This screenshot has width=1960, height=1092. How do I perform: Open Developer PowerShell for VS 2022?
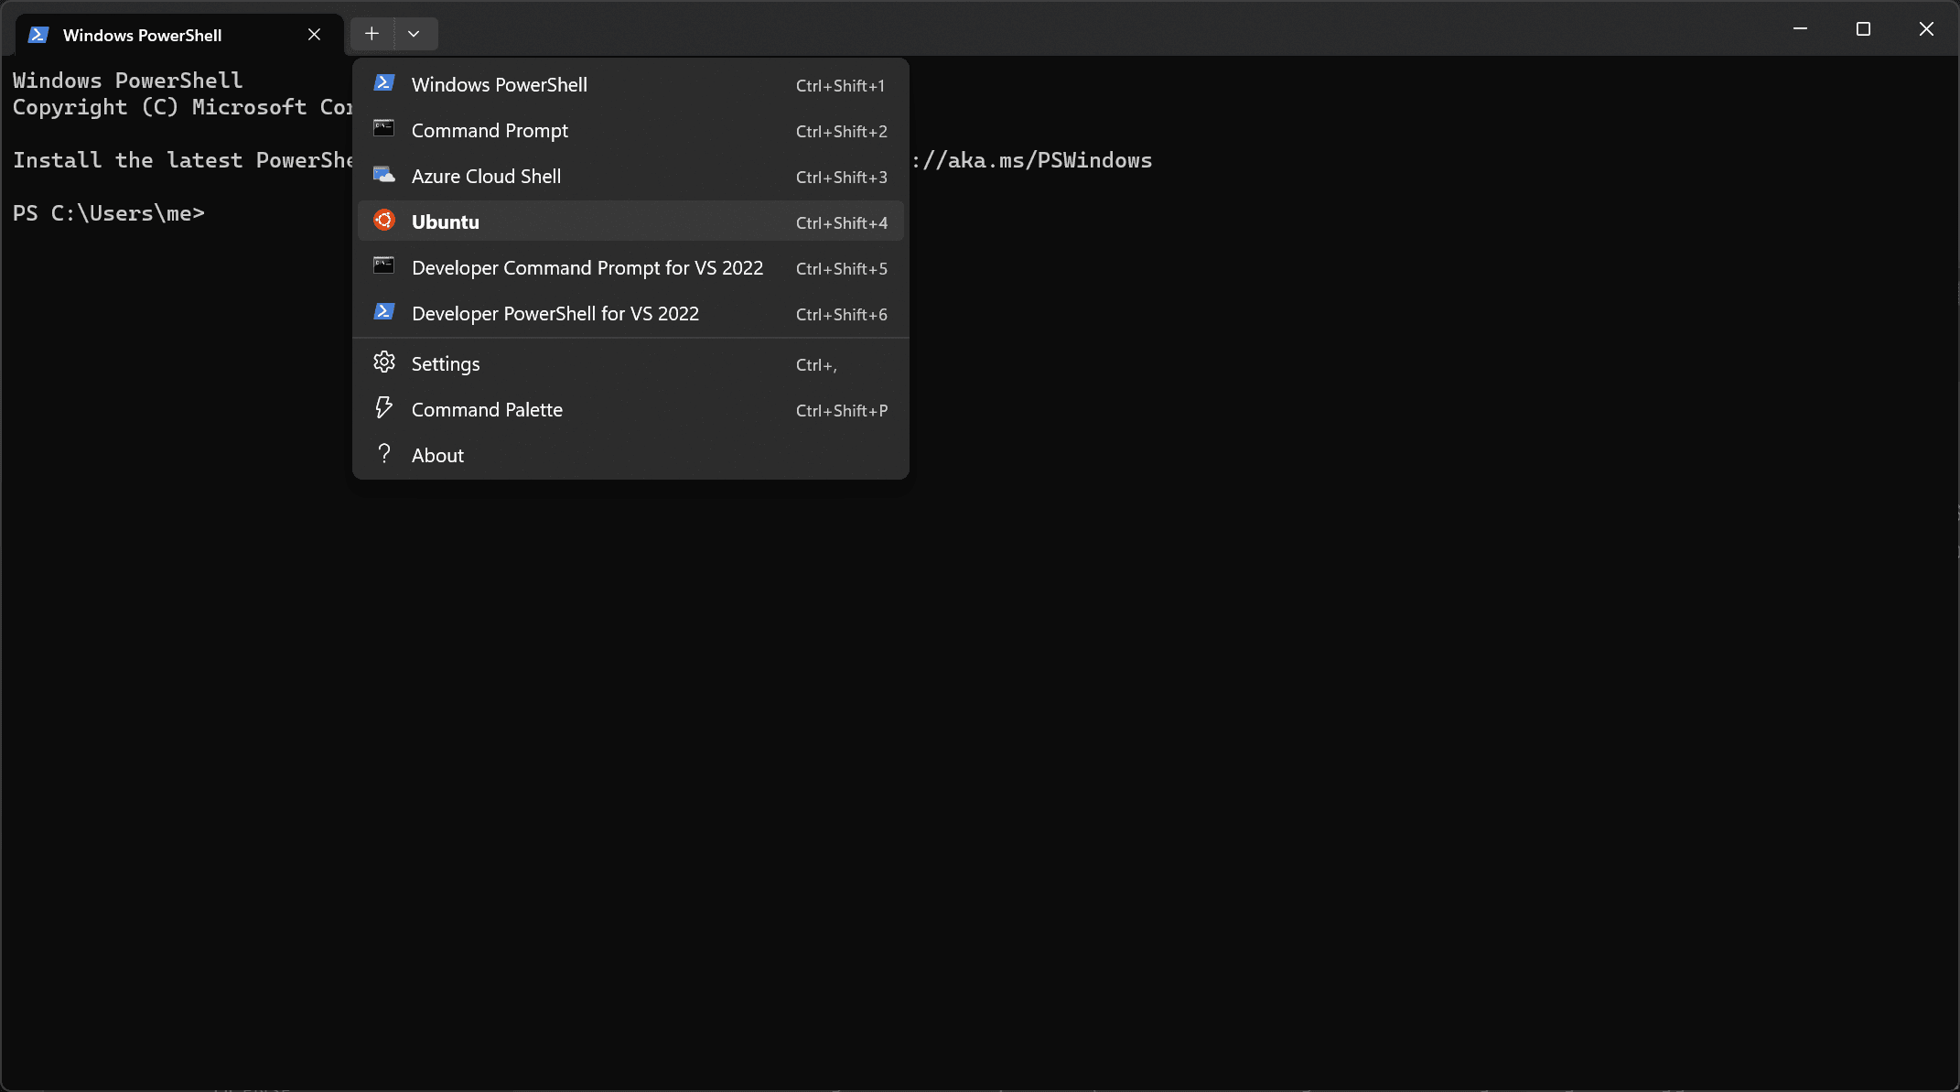click(630, 313)
